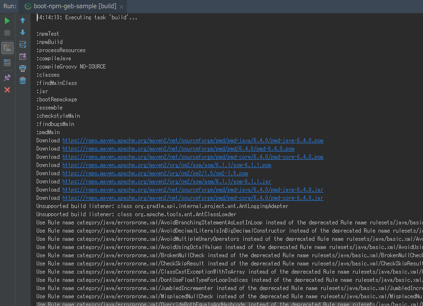Select the boot-npm-geb-sample [build] tab
The width and height of the screenshot is (423, 306).
70,6
